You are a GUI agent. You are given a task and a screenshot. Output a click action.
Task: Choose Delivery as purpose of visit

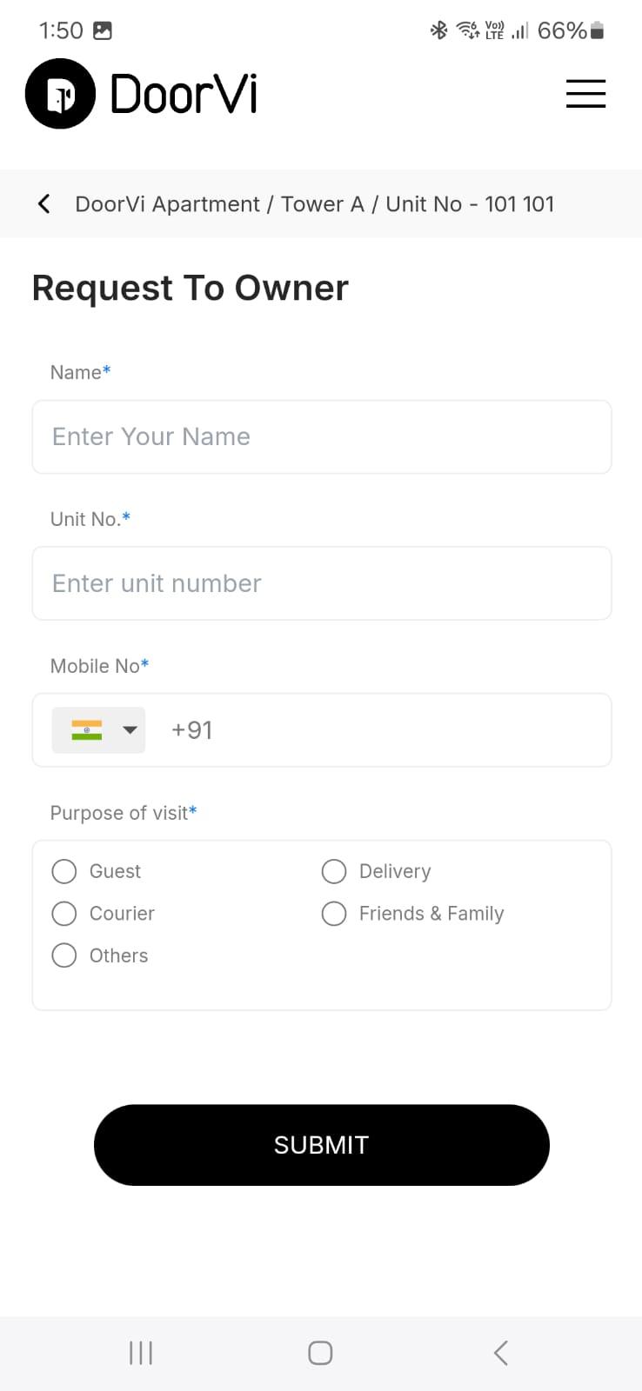click(x=334, y=871)
